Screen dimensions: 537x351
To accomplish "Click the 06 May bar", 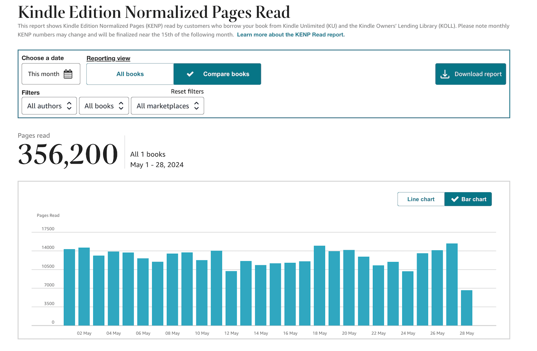I will pos(143,292).
